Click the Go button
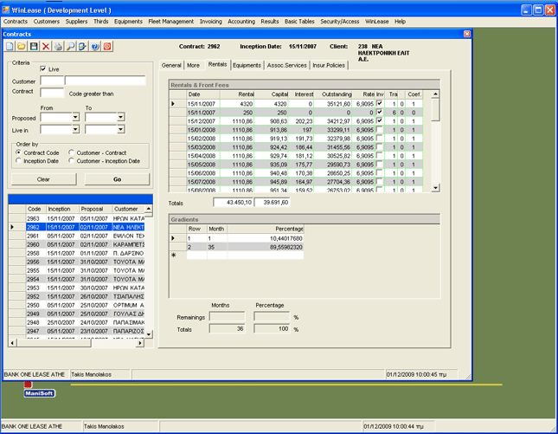This screenshot has height=434, width=558. point(117,179)
